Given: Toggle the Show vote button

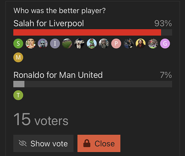Looking at the screenshot, I should (43, 143).
